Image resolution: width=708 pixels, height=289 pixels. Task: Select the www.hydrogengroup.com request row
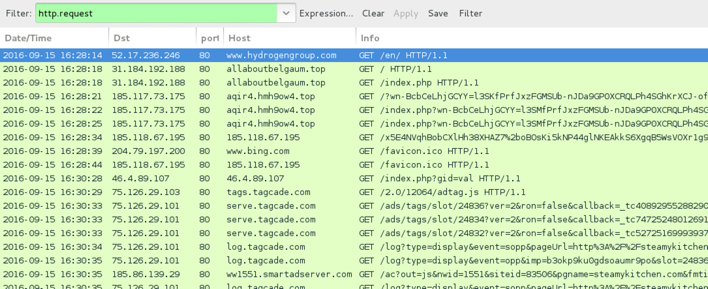click(281, 55)
